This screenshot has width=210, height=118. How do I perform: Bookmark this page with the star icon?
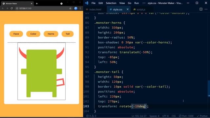pyautogui.click(x=70, y=8)
